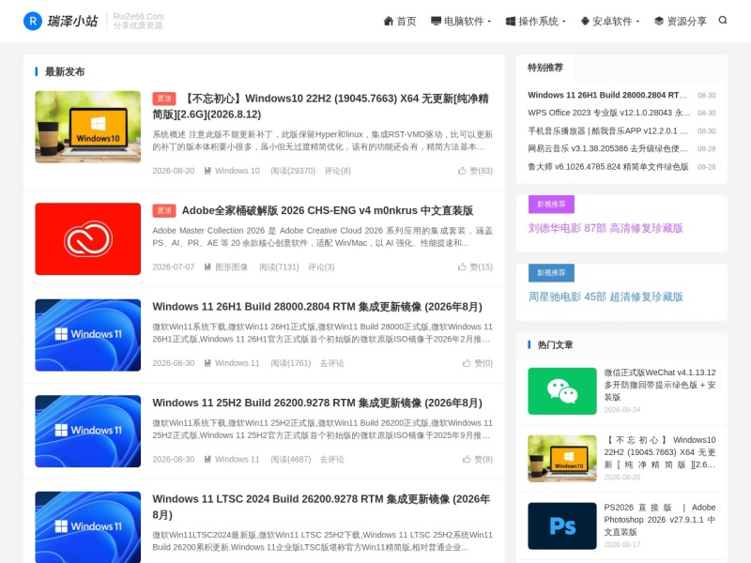Open the Windows10 thumbnail in 热门文章
Viewport: 751px width, 563px height.
[x=562, y=459]
